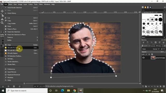Click the Delete this brush icon
Viewport: 166px width, 93px height.
pos(156,42)
